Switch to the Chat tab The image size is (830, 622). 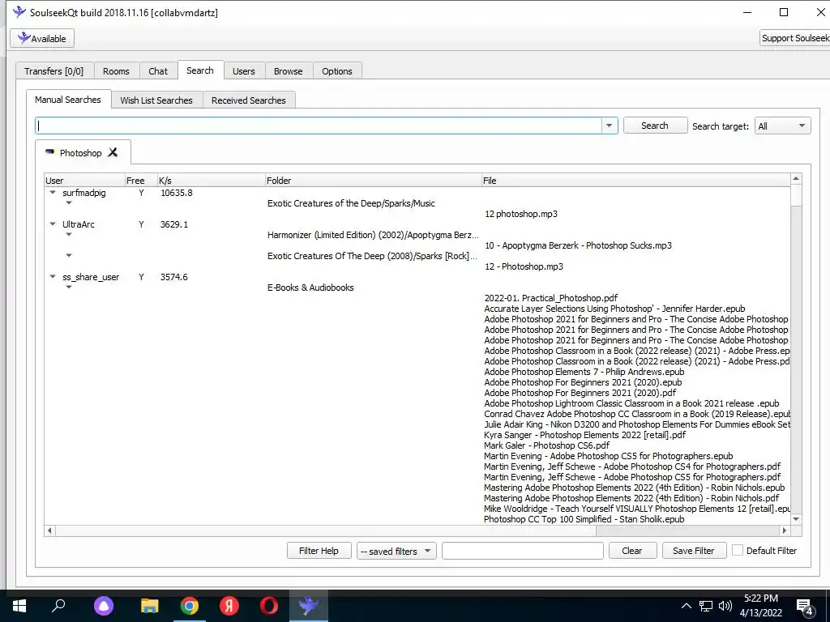(158, 71)
